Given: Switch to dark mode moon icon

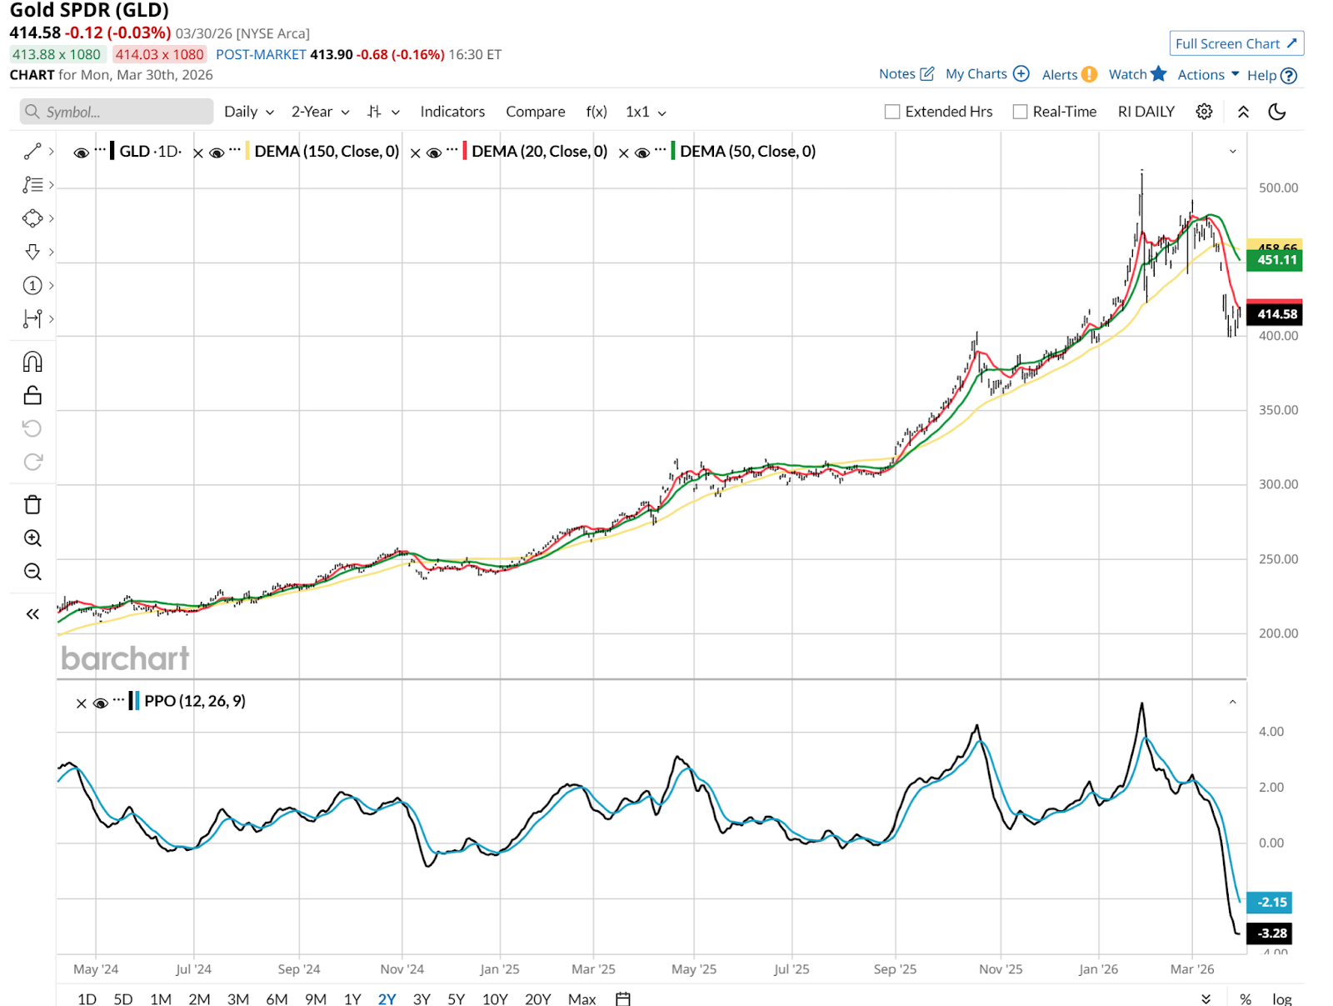Looking at the screenshot, I should (x=1276, y=112).
